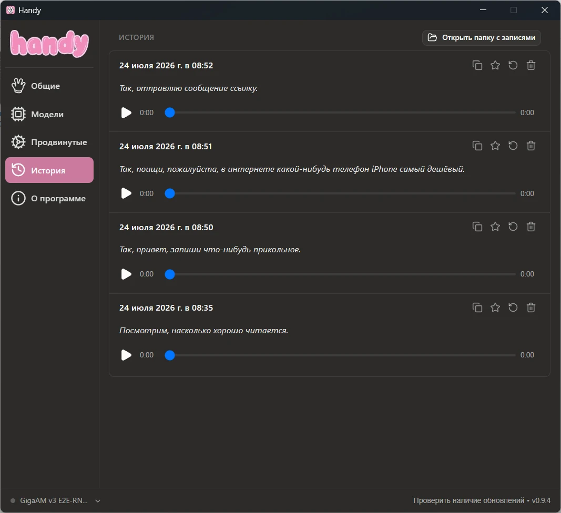
Task: Click the 08:51 recording seek slider
Action: [x=340, y=193]
